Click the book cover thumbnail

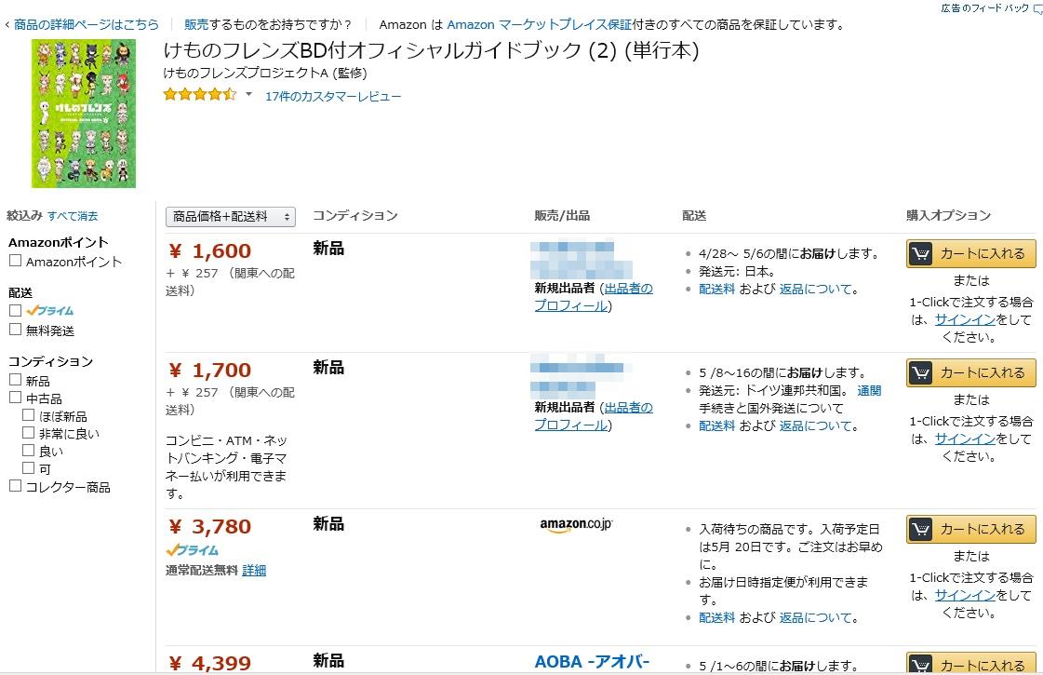pos(84,114)
